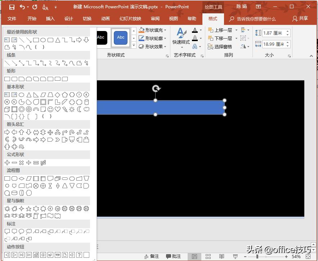Click the Help question mark action button

[x=79, y=255]
